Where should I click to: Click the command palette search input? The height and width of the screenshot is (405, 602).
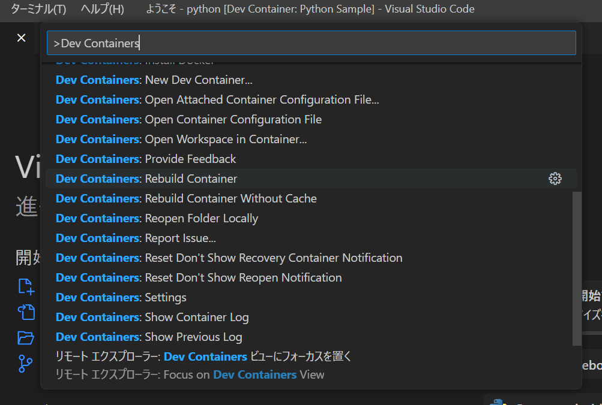point(311,43)
